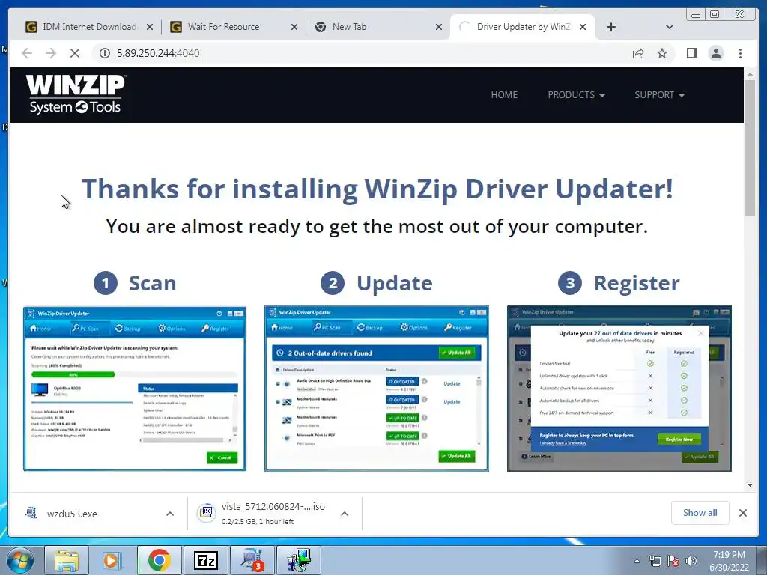Open the Chrome profile avatar menu

(715, 53)
